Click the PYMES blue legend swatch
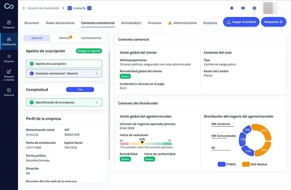 (221, 164)
